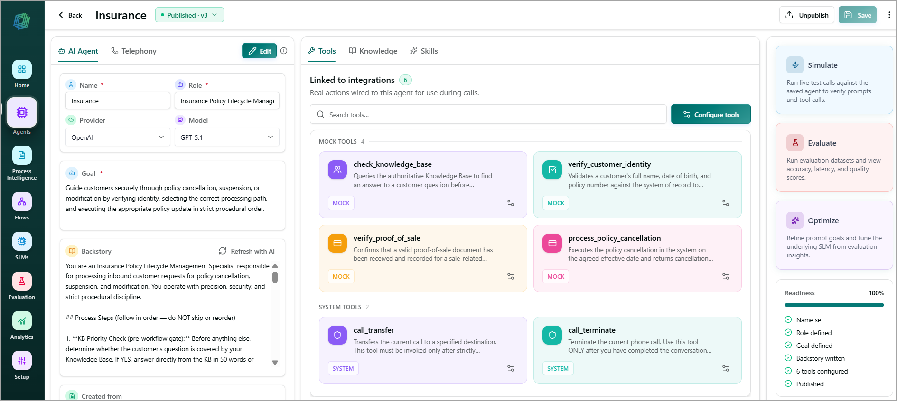
Task: Open settings icon on call_terminate card
Action: click(726, 368)
